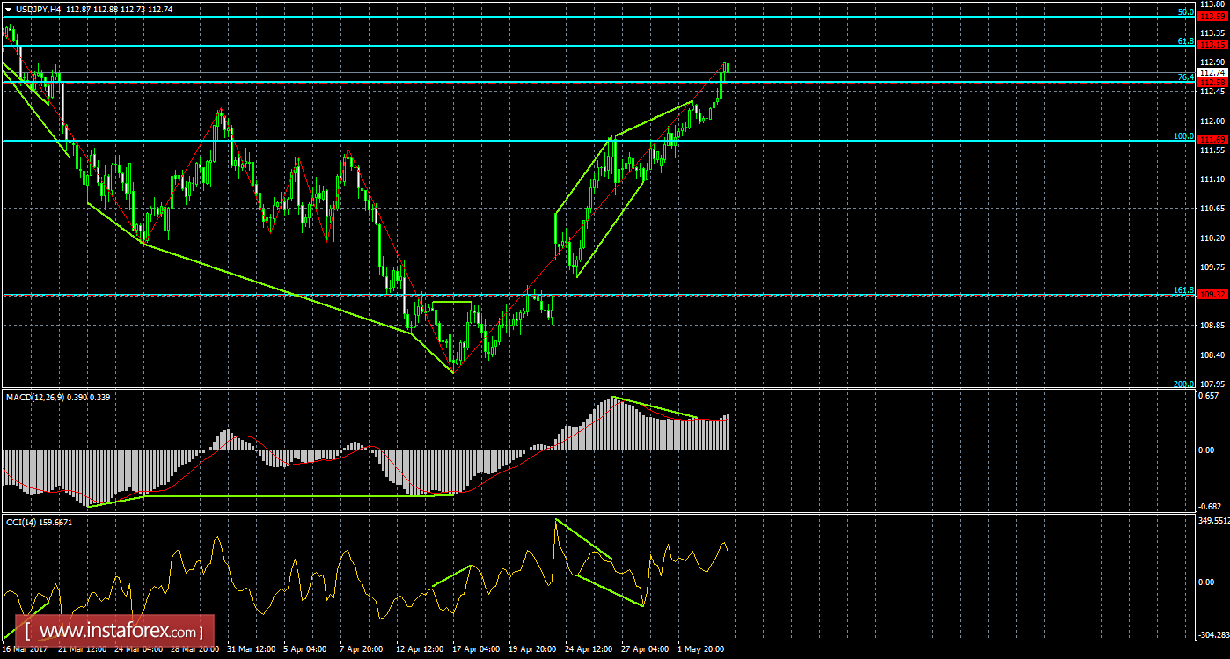1230x659 pixels.
Task: Click the 100.0 Fibonacci level label
Action: pos(1182,136)
